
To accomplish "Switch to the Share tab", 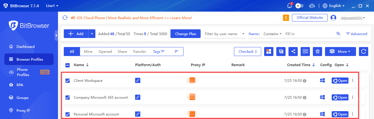I will 122,52.
